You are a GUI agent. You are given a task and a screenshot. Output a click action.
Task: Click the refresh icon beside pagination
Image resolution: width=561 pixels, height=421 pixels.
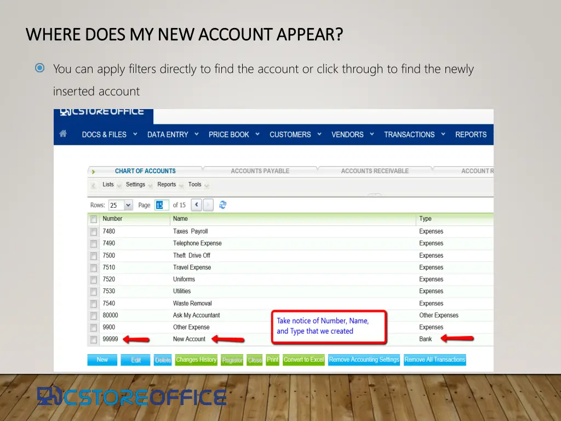pos(222,205)
